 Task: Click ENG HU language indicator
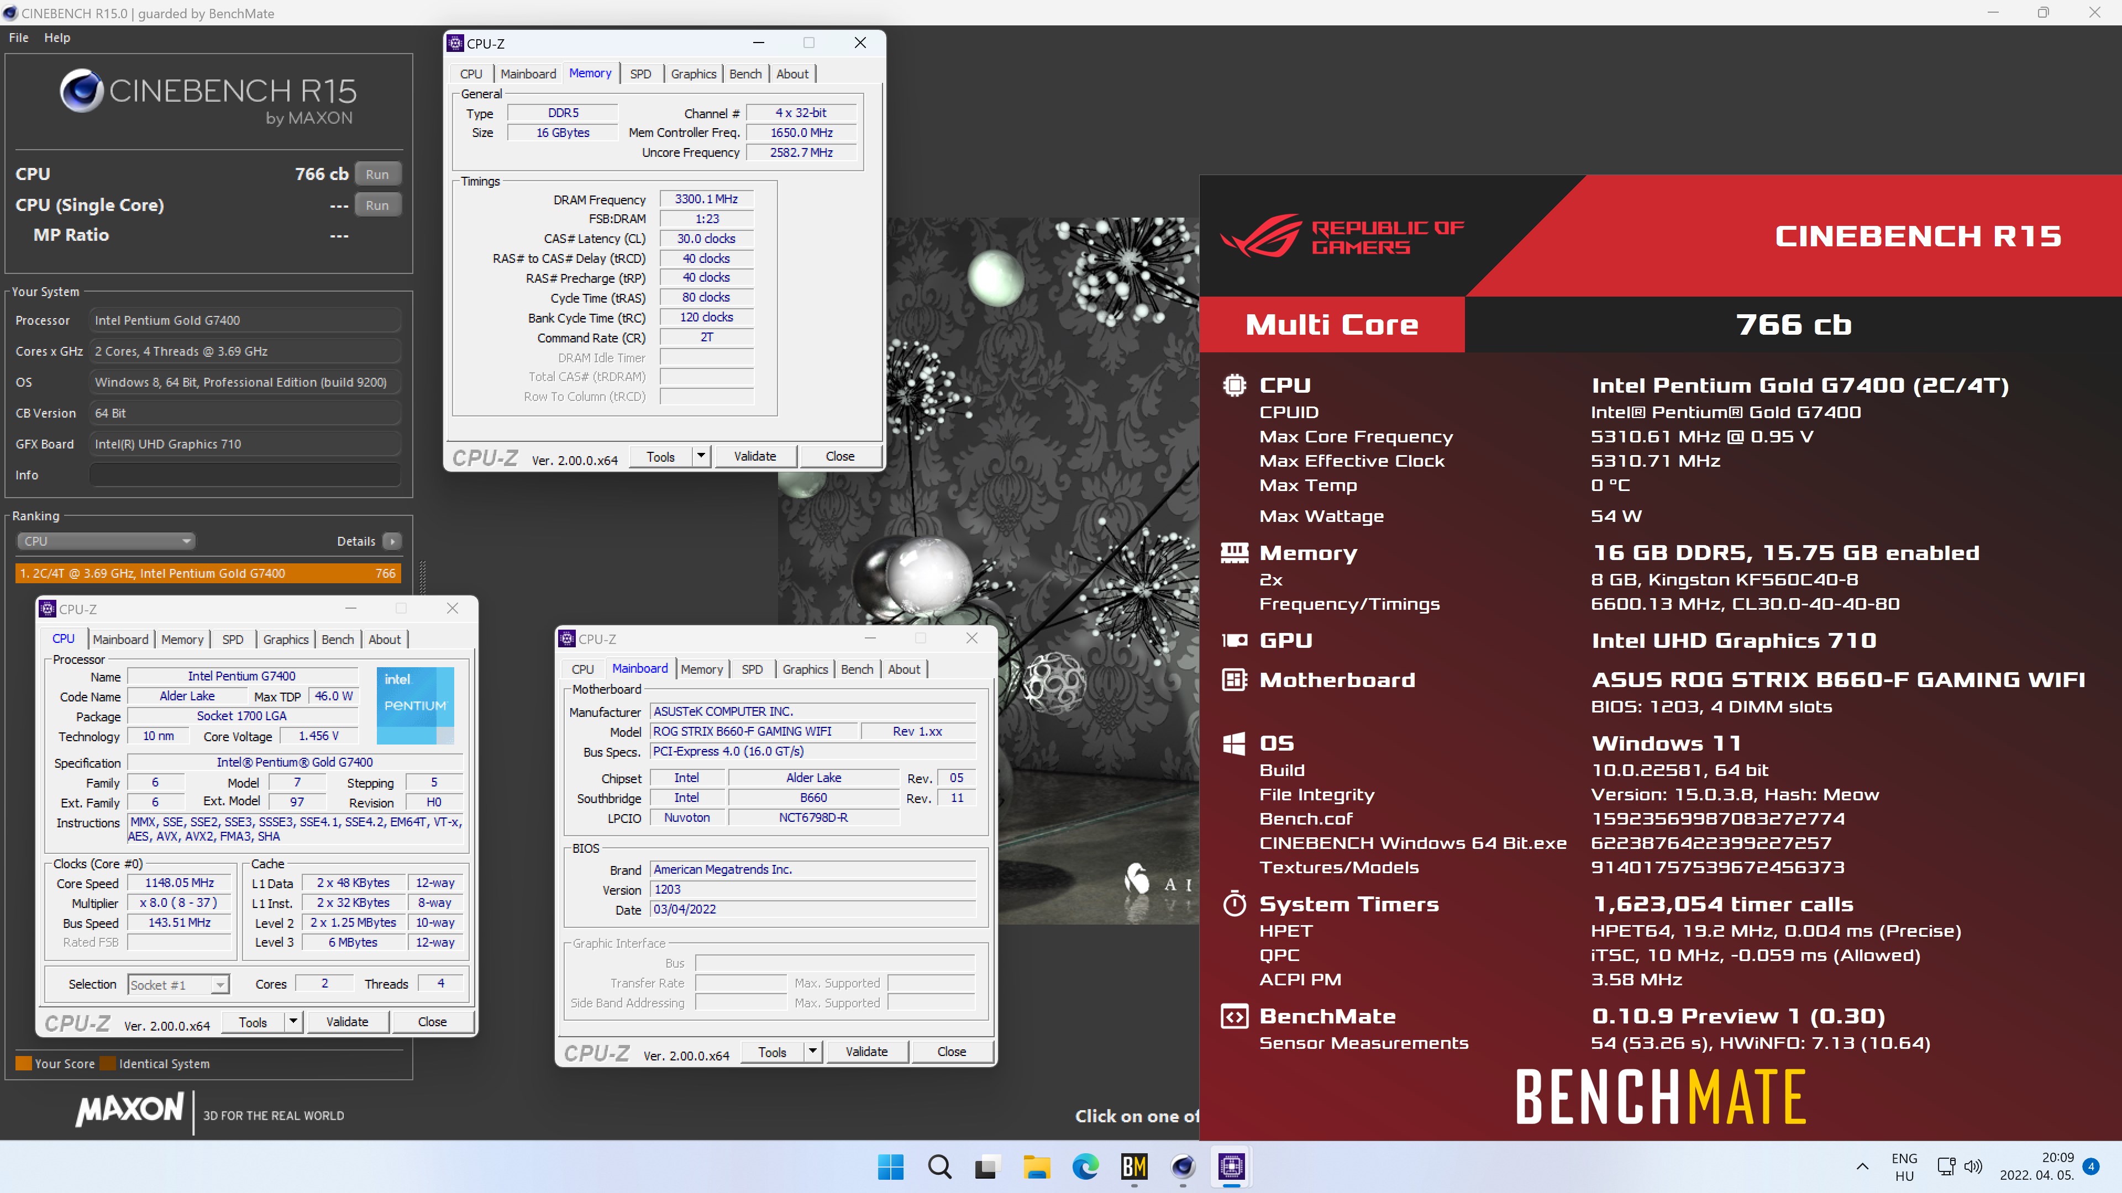(x=1904, y=1166)
